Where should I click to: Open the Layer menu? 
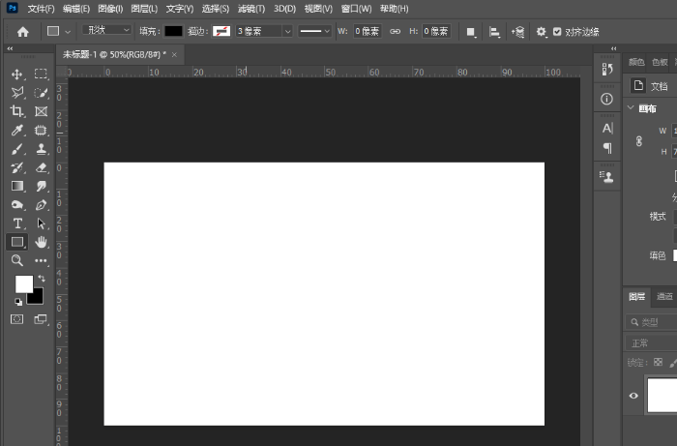[144, 9]
